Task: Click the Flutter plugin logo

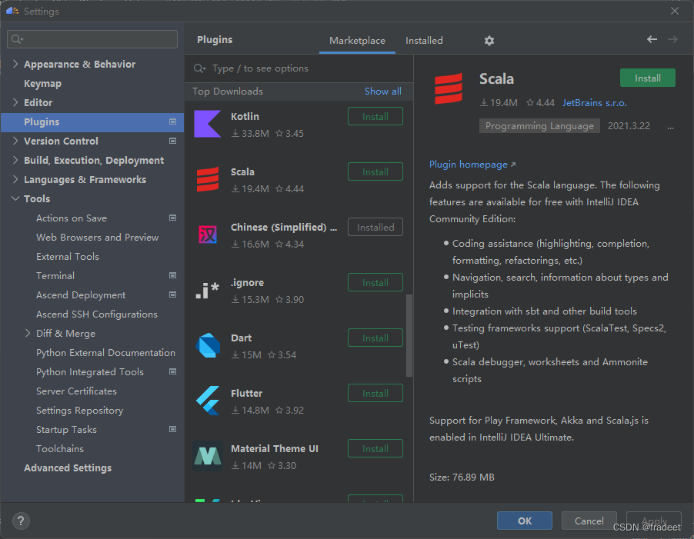Action: coord(208,401)
